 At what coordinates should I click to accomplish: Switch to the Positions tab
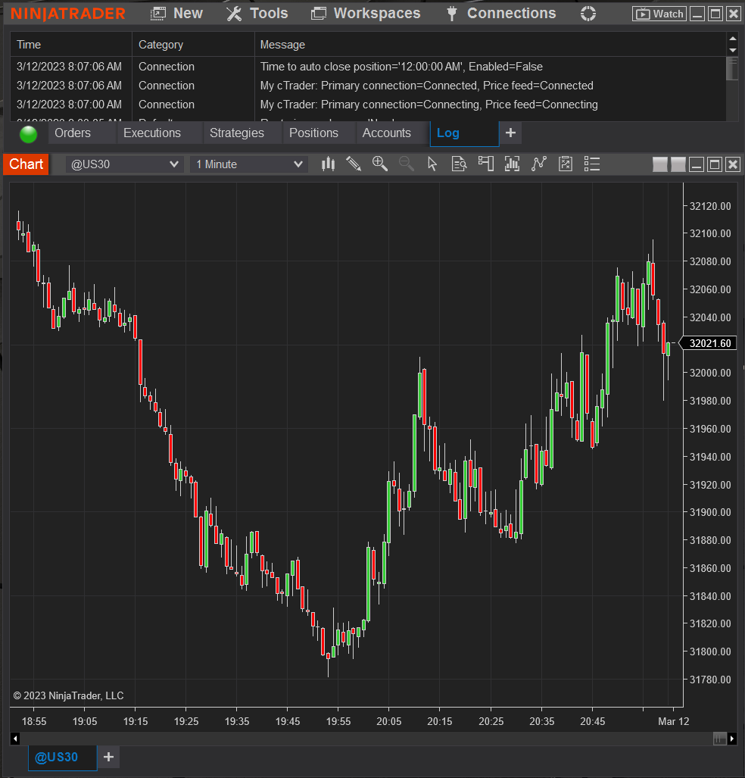click(x=313, y=133)
